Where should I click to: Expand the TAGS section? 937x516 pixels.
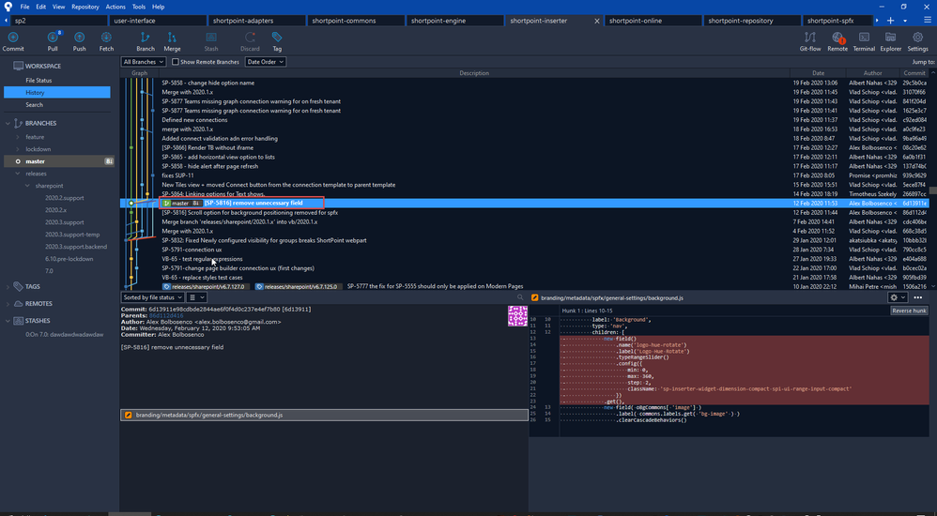pyautogui.click(x=33, y=286)
